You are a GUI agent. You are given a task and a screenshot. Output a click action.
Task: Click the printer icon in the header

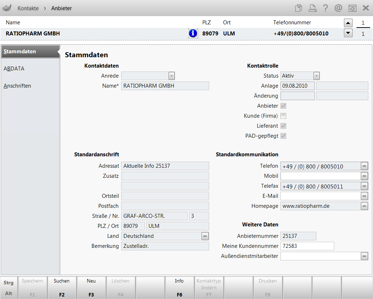[312, 8]
